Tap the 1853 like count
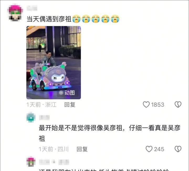The image size is (189, 171). [157, 105]
